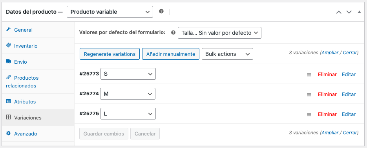This screenshot has height=148, width=367.
Task: Click the link icon for Productos relacionados
Action: [x=8, y=77]
